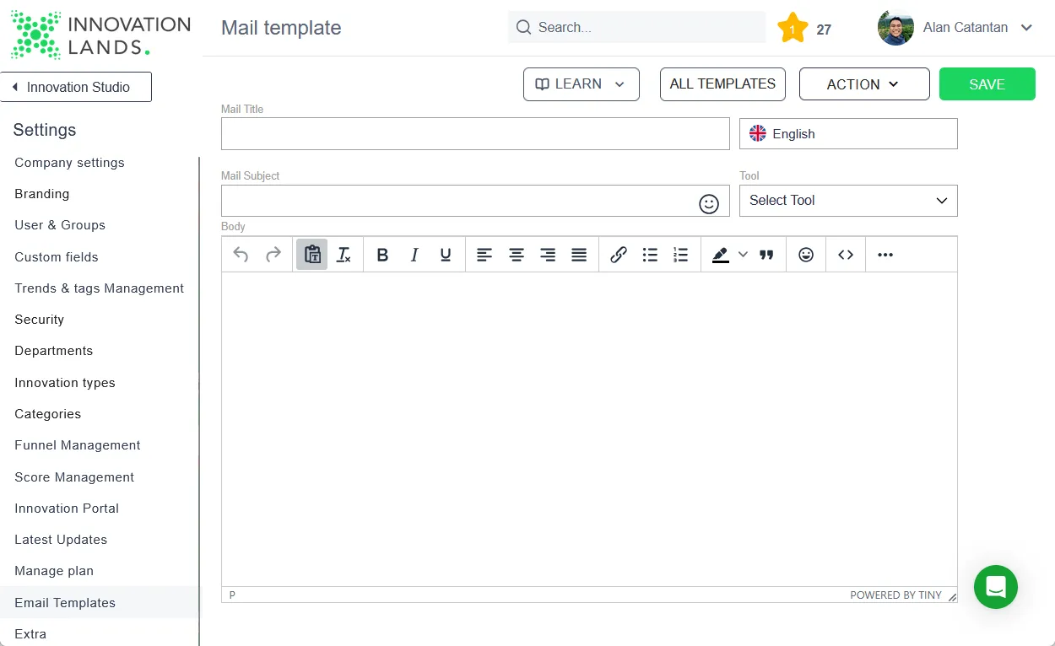Insert a blockquote

point(766,255)
